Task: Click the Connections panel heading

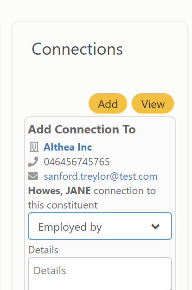Action: 77,49
